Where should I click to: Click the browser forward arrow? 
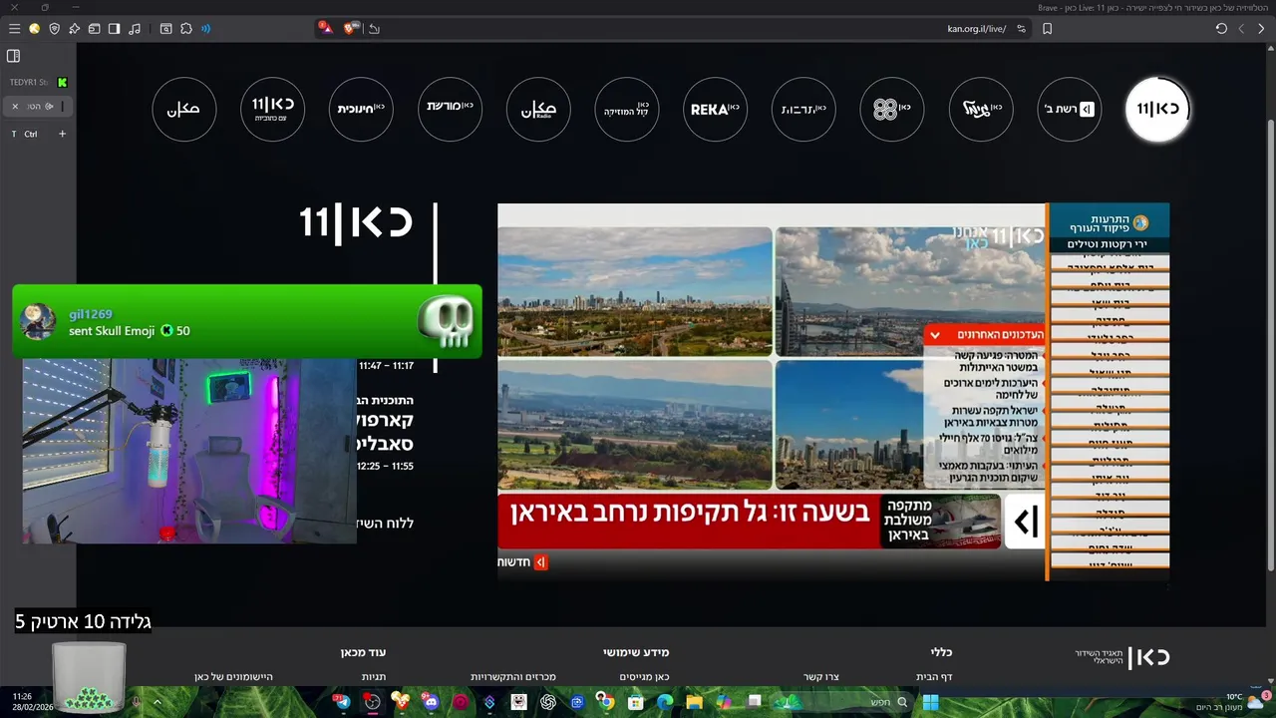tap(1241, 29)
